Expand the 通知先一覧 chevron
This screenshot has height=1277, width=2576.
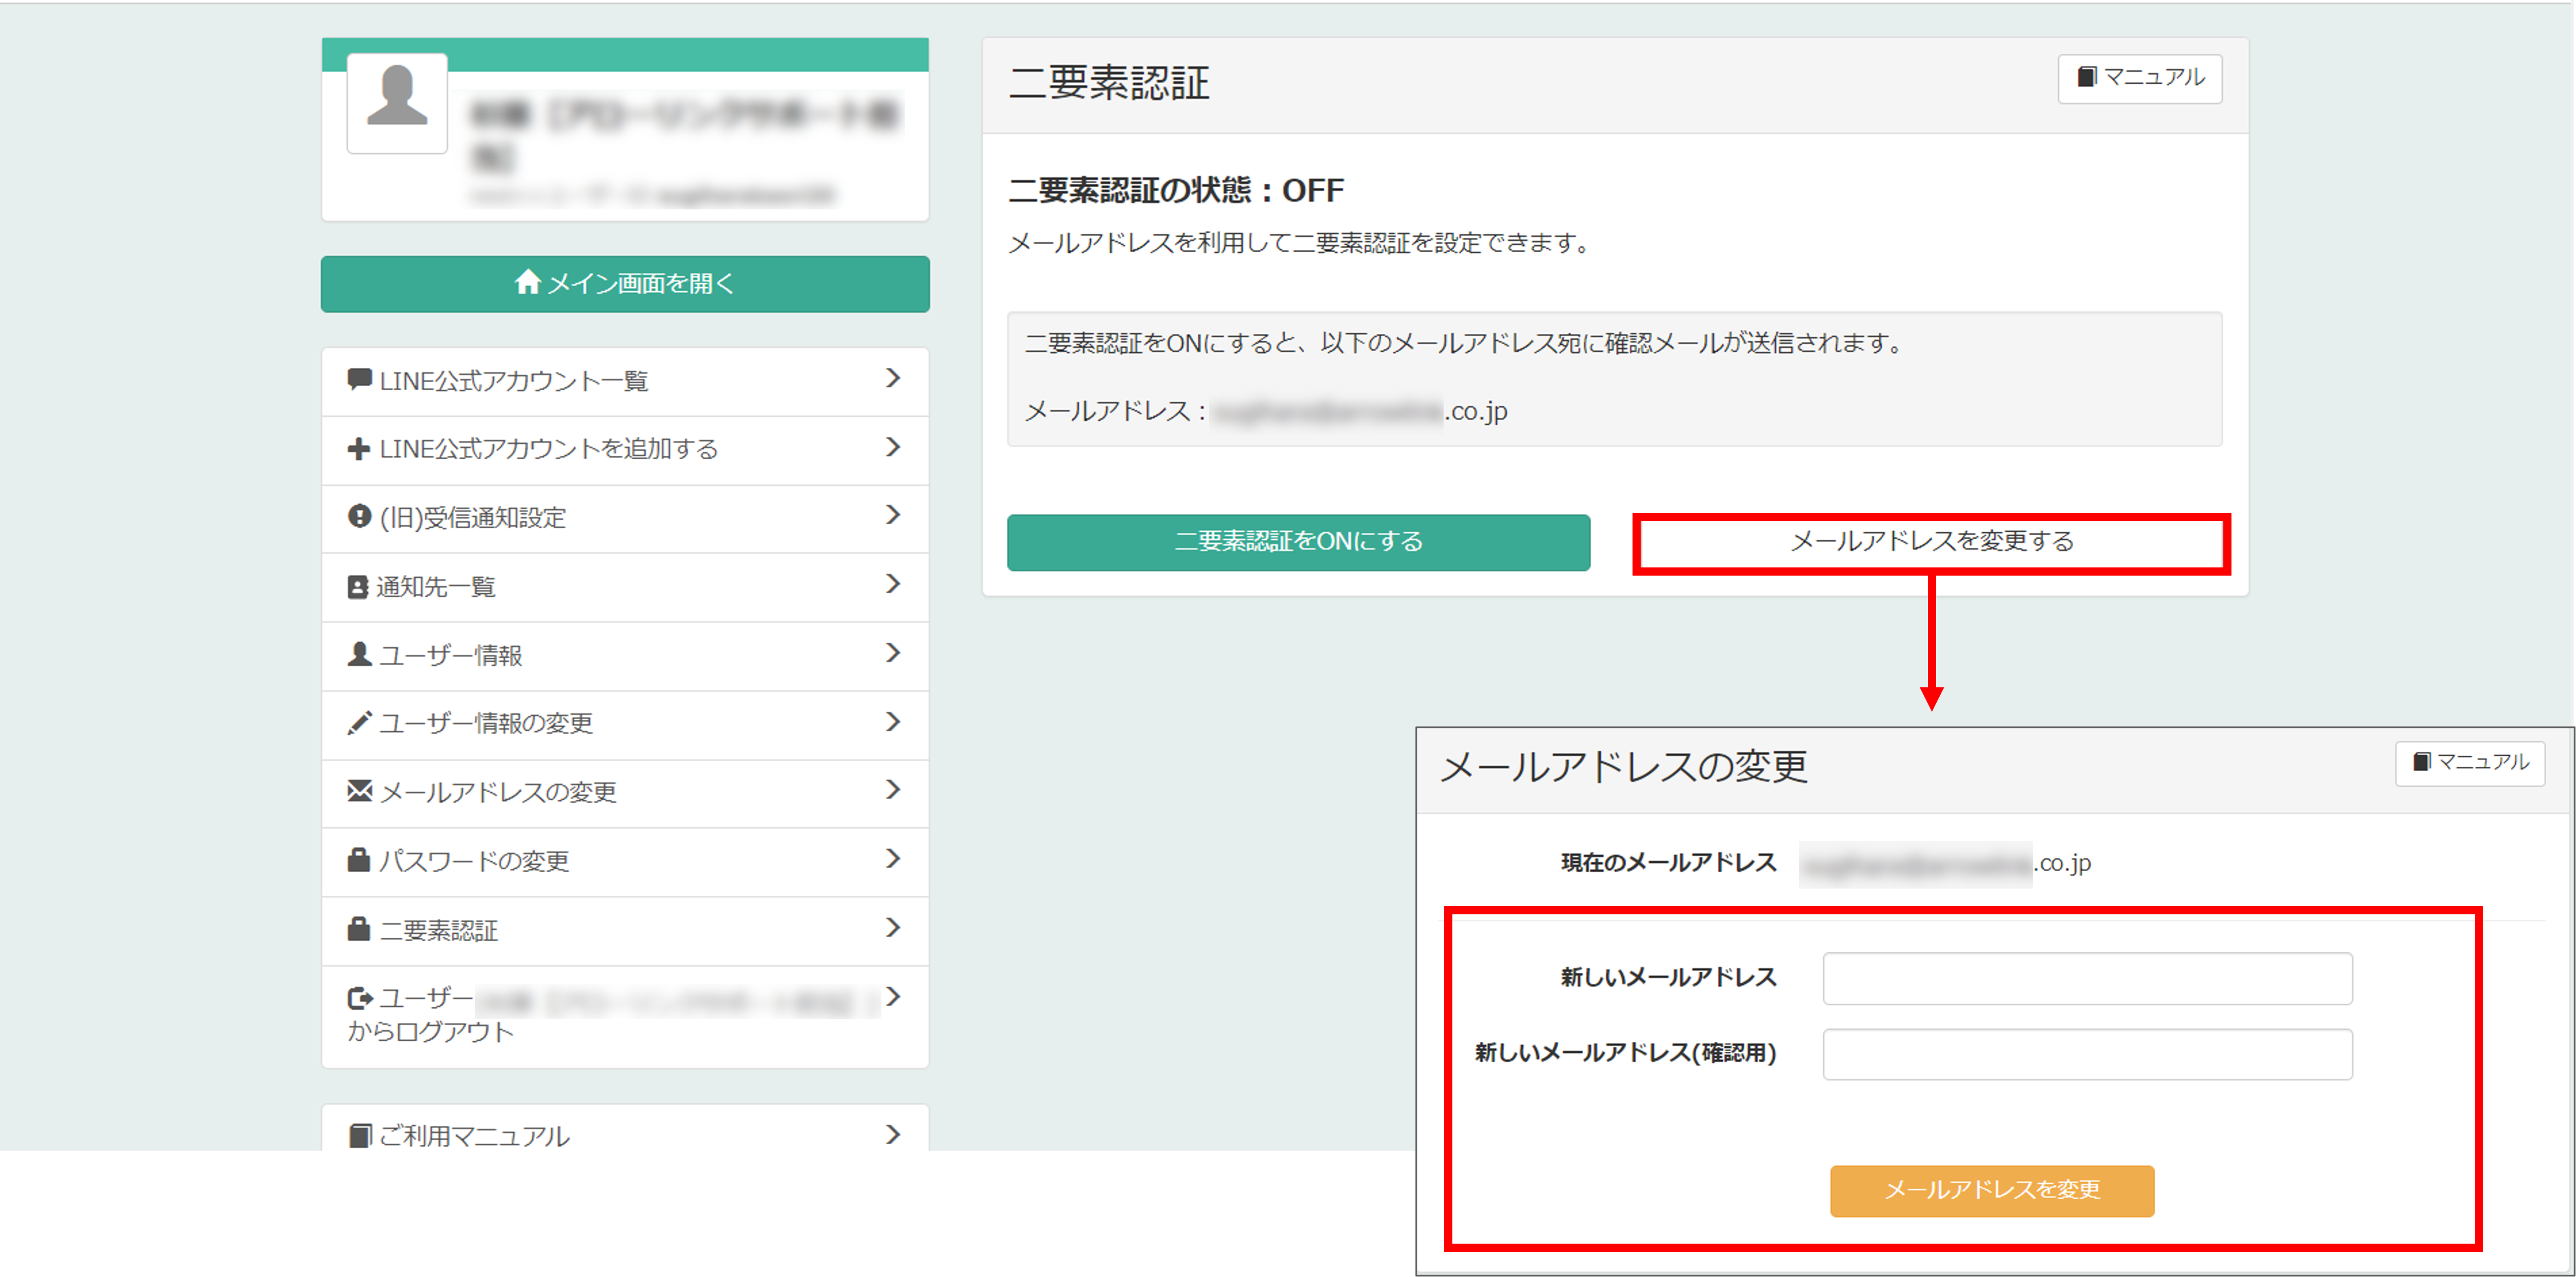(x=893, y=584)
